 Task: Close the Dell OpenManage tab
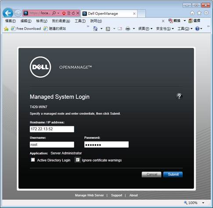134,14
